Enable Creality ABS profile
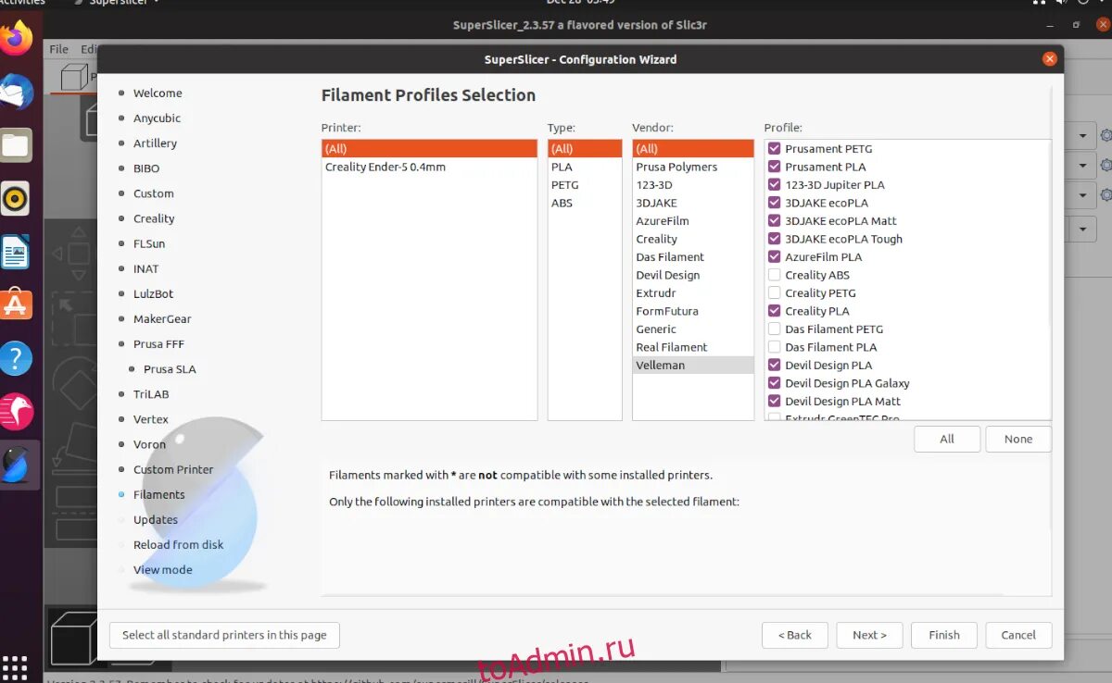 (775, 275)
